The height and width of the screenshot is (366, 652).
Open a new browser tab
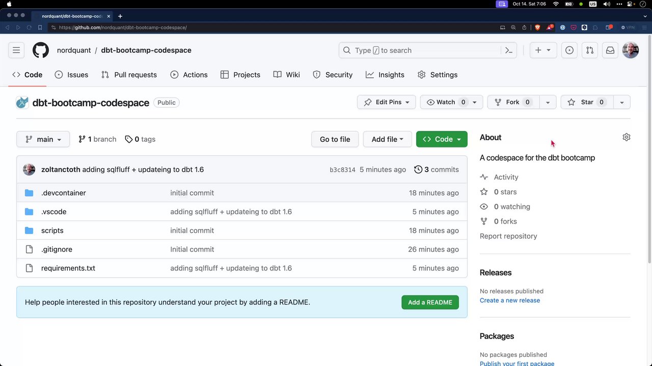[120, 16]
